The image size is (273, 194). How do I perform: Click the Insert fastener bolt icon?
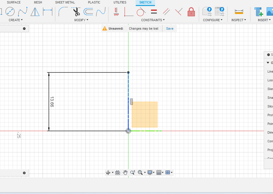click(258, 12)
